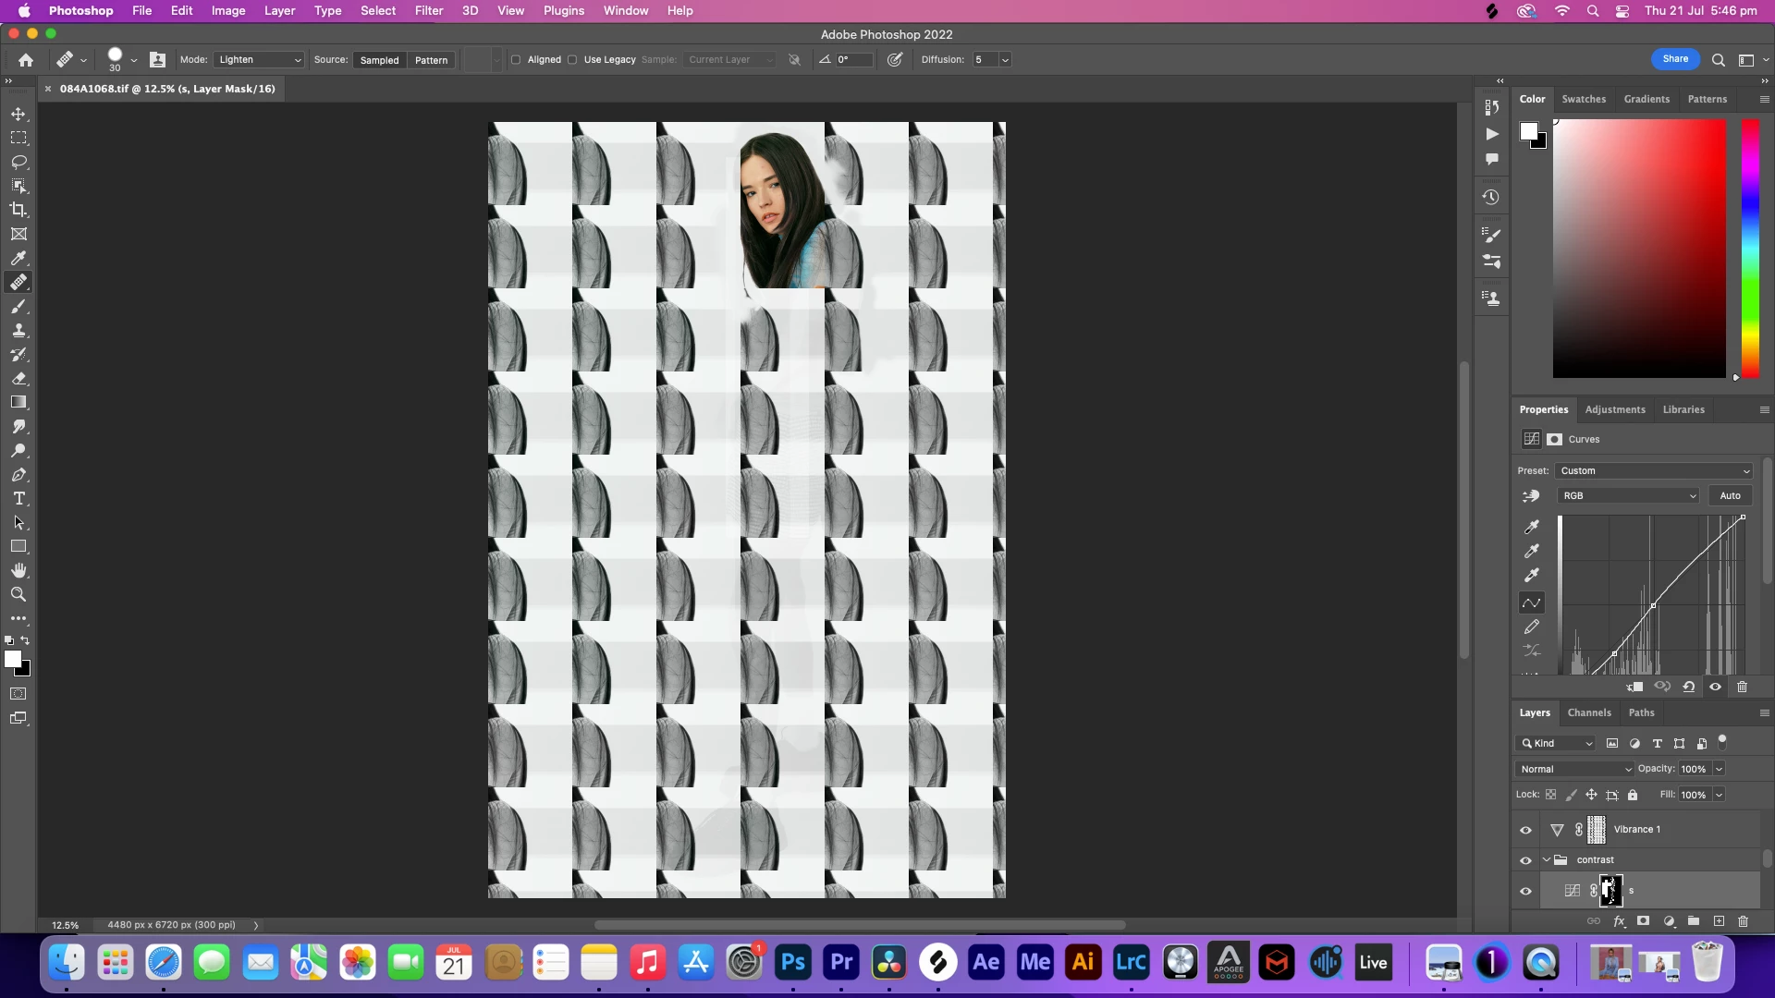Hide the Vibrance 1 layer
Screen dimensions: 1775x998
coord(1525,830)
